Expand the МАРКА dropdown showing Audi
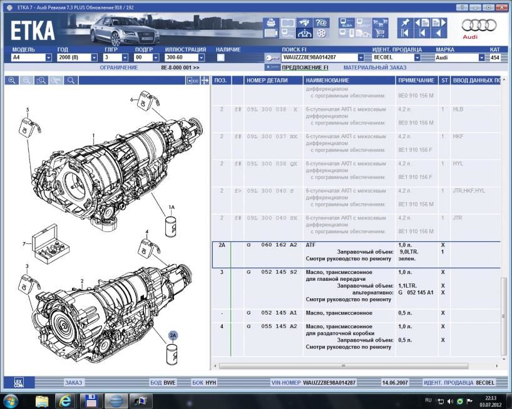 tap(481, 58)
